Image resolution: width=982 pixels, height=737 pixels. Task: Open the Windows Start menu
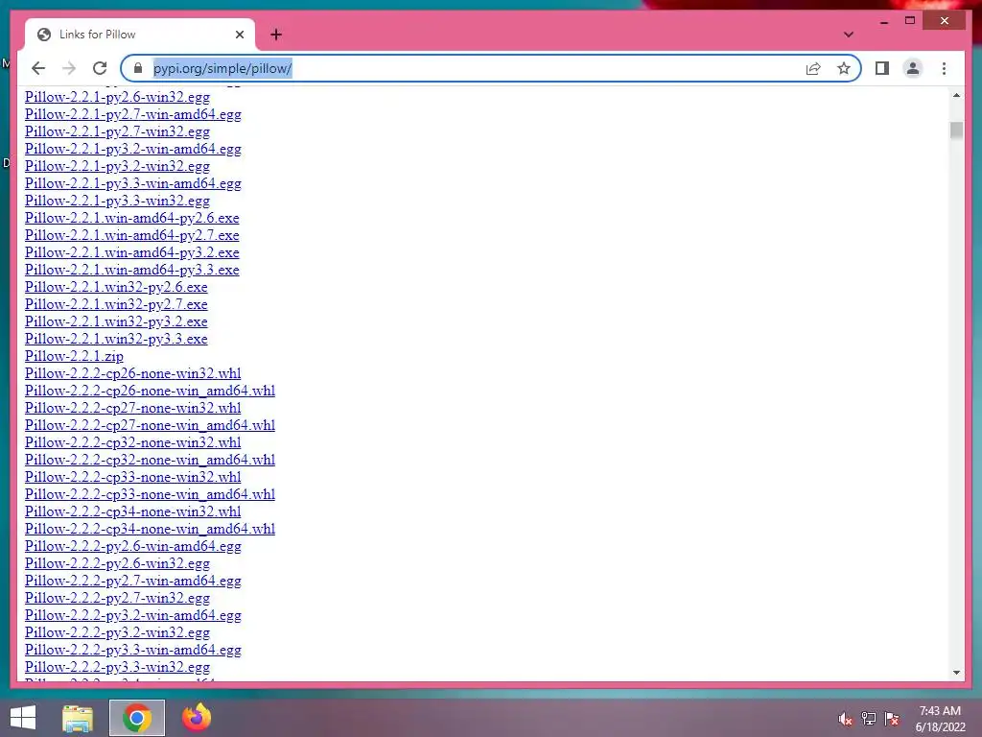pos(23,718)
